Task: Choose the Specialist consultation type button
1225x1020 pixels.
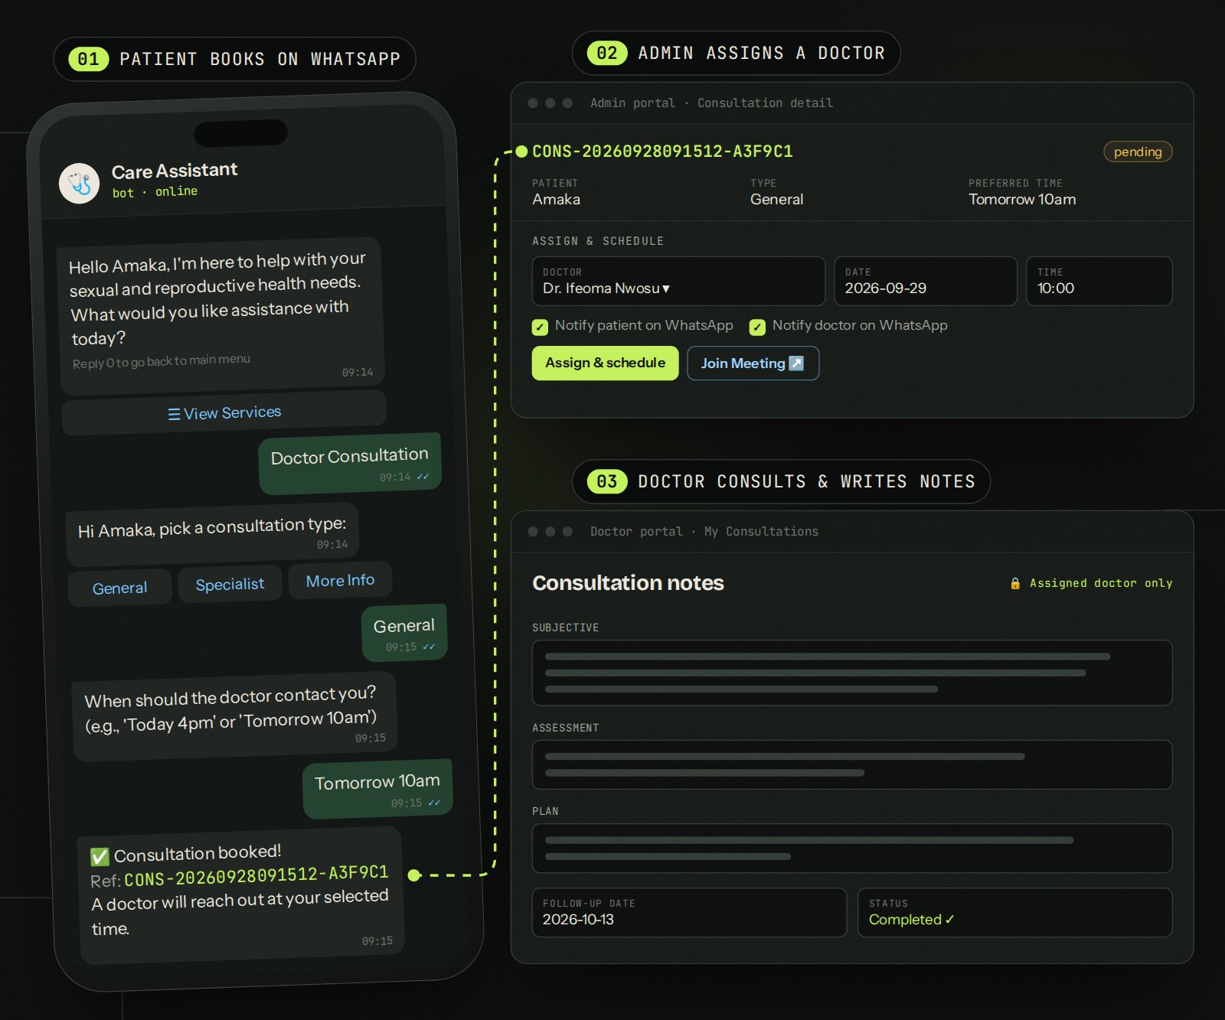Action: (x=230, y=584)
